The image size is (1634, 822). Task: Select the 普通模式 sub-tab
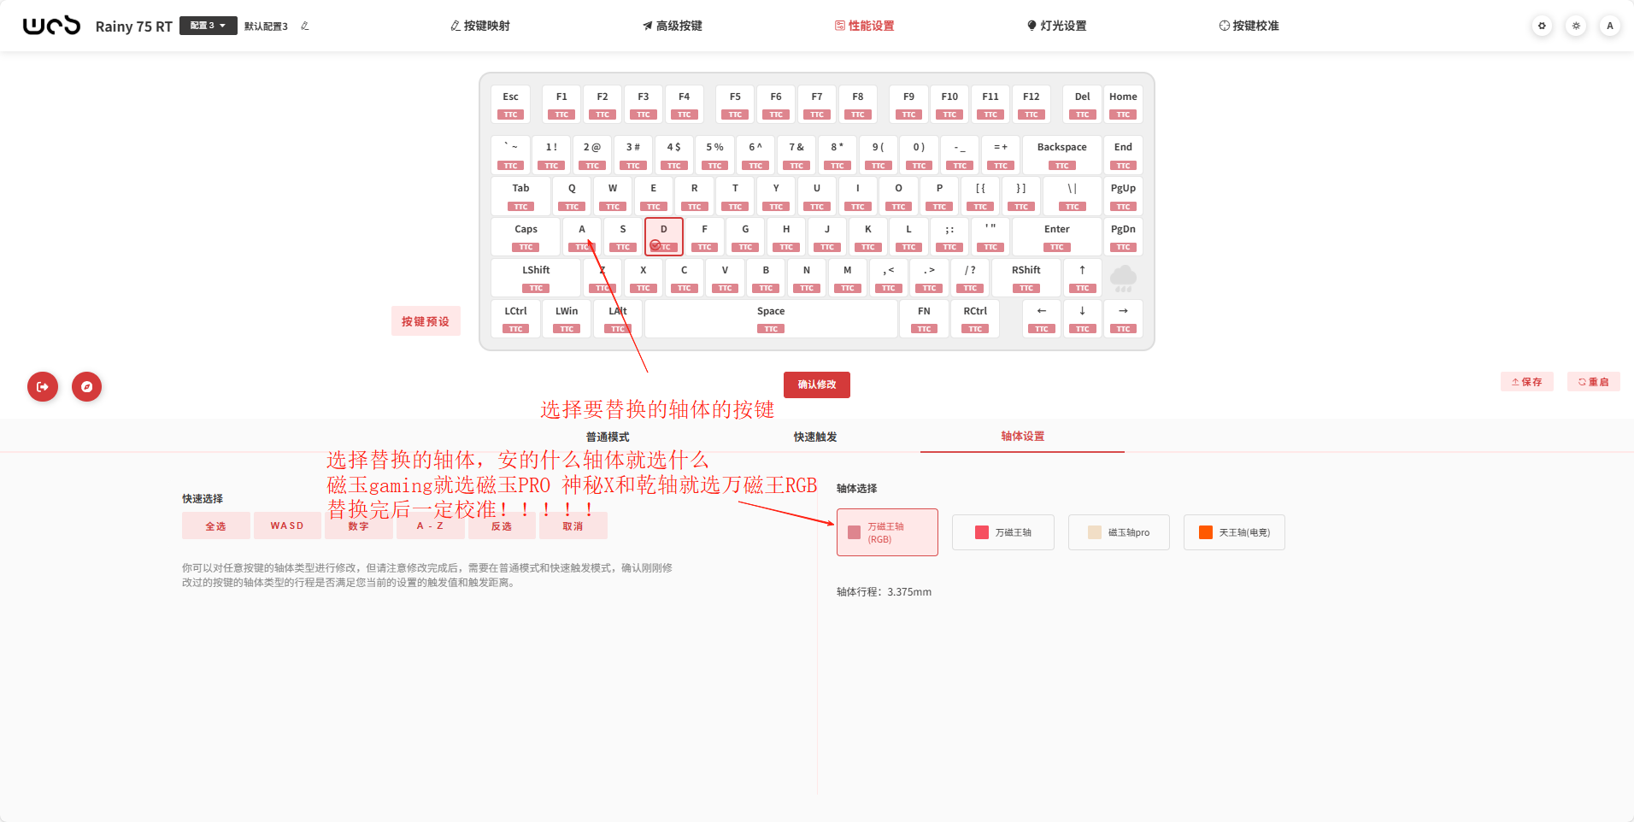(x=608, y=437)
